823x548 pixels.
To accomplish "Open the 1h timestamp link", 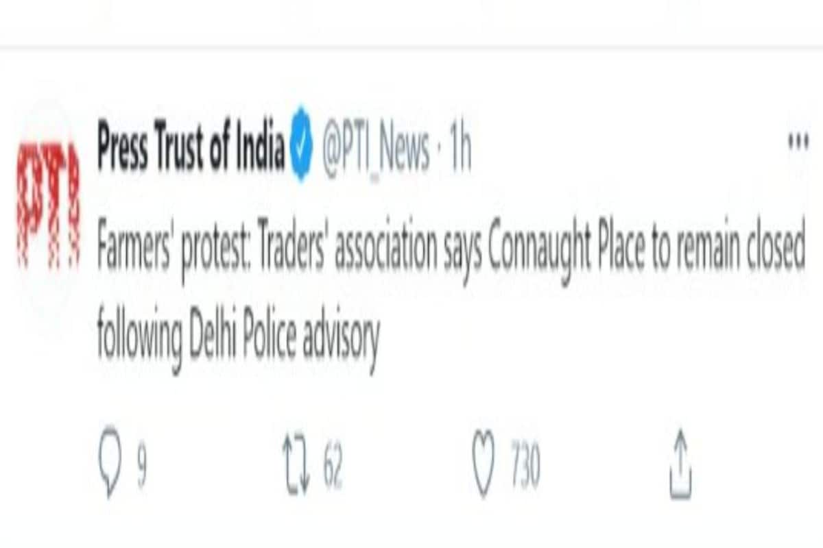I will click(461, 147).
